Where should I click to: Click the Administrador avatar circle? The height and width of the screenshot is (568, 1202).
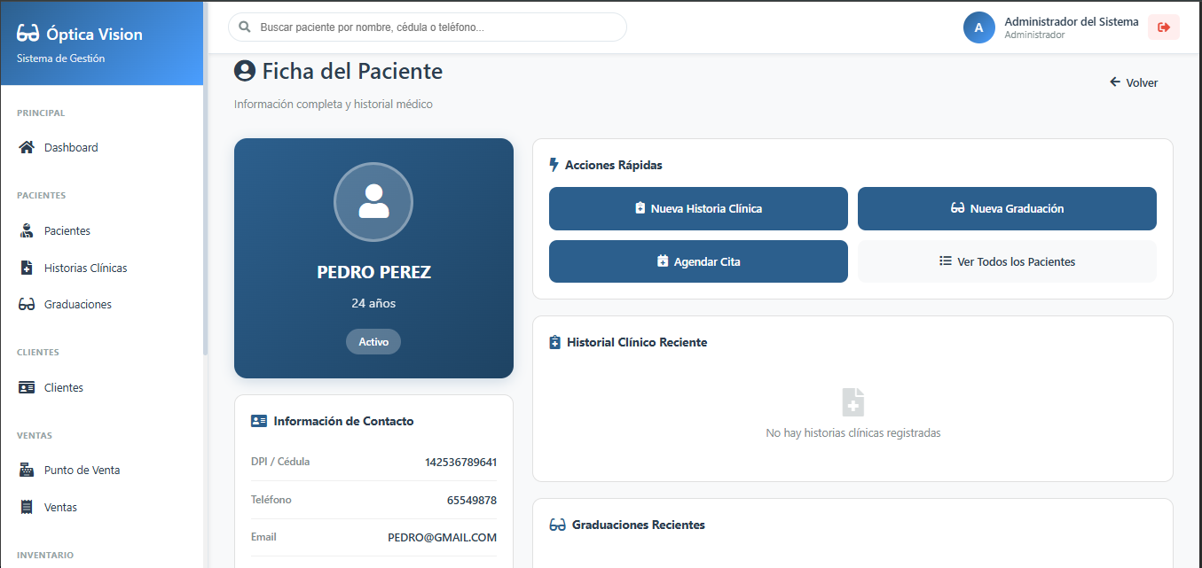point(979,27)
